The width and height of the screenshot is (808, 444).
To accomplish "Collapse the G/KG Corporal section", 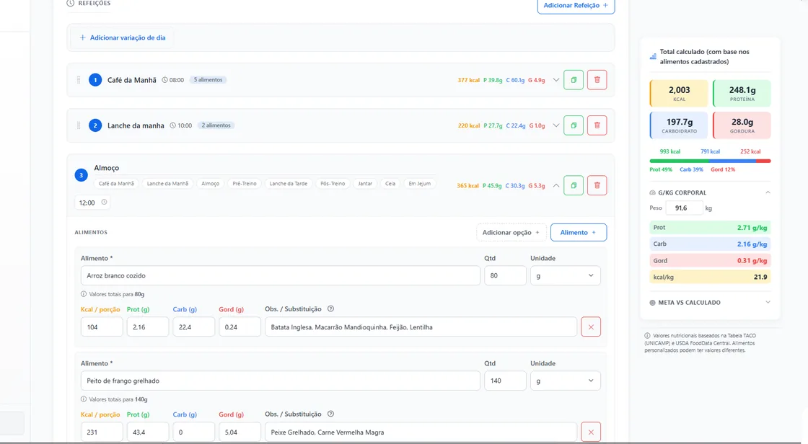I will click(768, 192).
